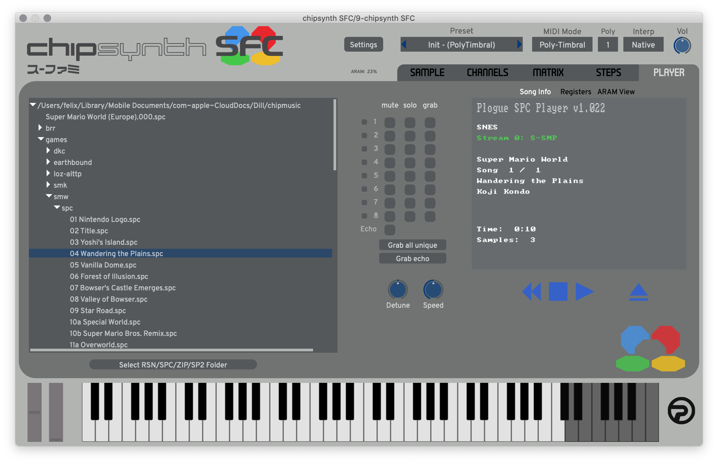Click the eject icon
This screenshot has width=718, height=464.
tap(638, 292)
